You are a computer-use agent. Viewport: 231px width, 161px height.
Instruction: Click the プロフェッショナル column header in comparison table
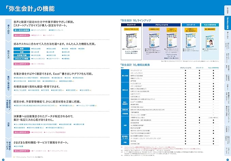186,68
